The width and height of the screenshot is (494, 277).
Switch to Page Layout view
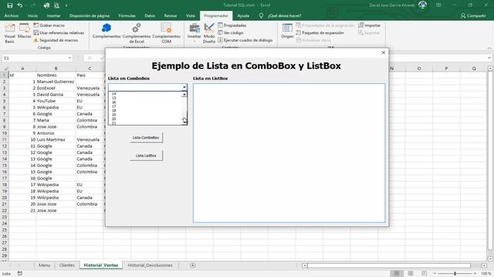tap(411, 274)
